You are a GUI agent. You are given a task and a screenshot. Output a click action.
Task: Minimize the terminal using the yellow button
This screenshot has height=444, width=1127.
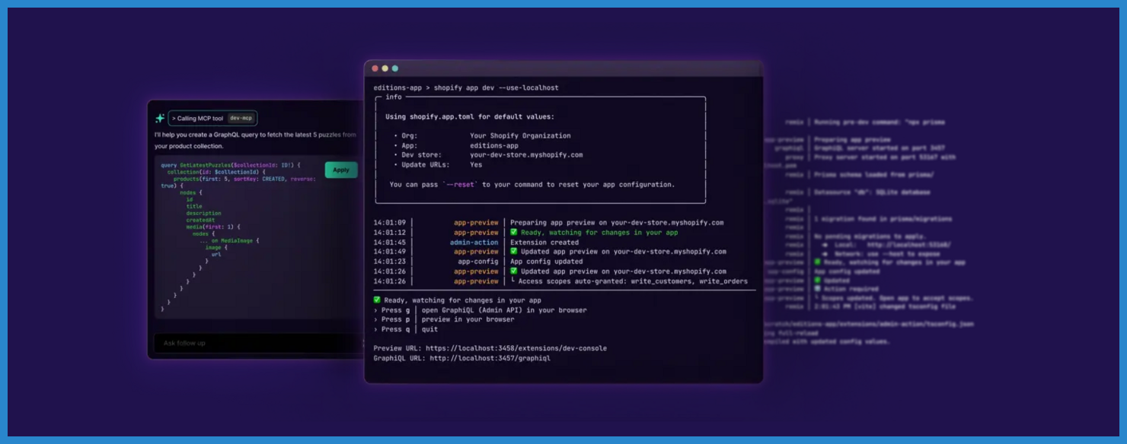[385, 68]
